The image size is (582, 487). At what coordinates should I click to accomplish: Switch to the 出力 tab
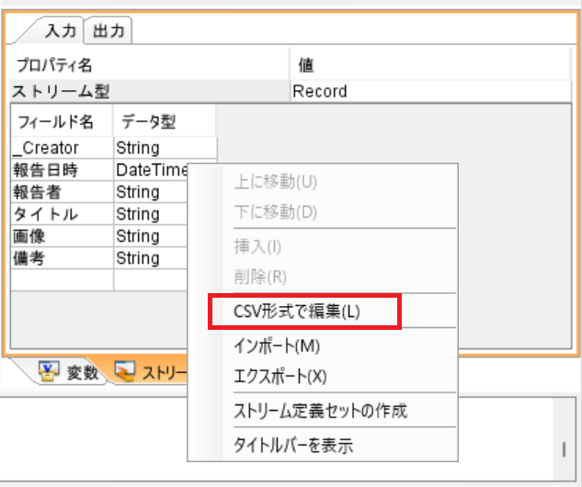(109, 31)
